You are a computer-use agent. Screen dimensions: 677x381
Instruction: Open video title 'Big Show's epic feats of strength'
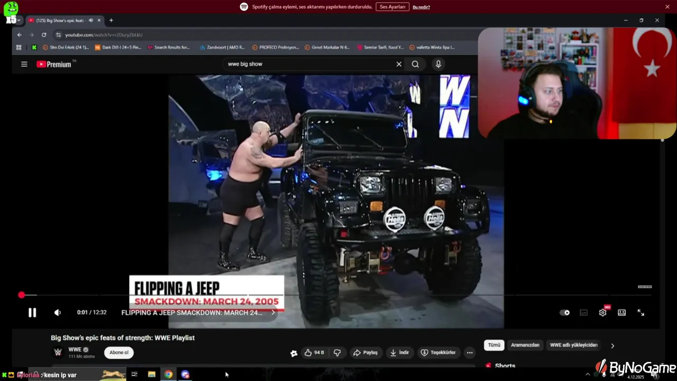tap(123, 338)
